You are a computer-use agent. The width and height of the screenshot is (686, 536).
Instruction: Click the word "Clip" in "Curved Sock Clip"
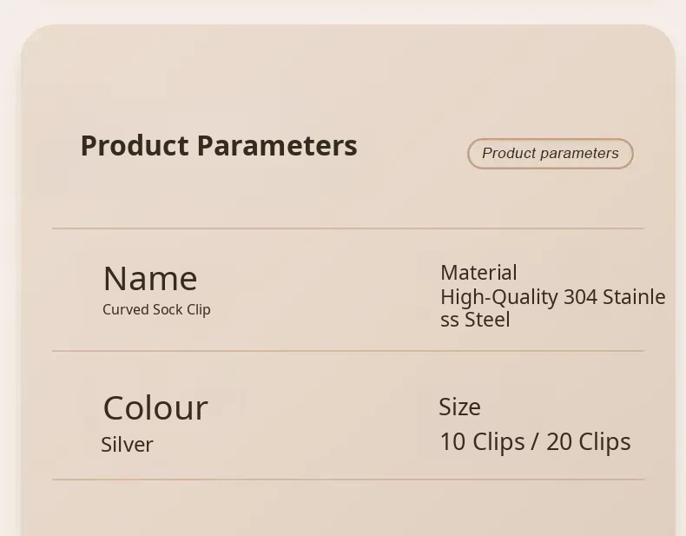click(199, 309)
